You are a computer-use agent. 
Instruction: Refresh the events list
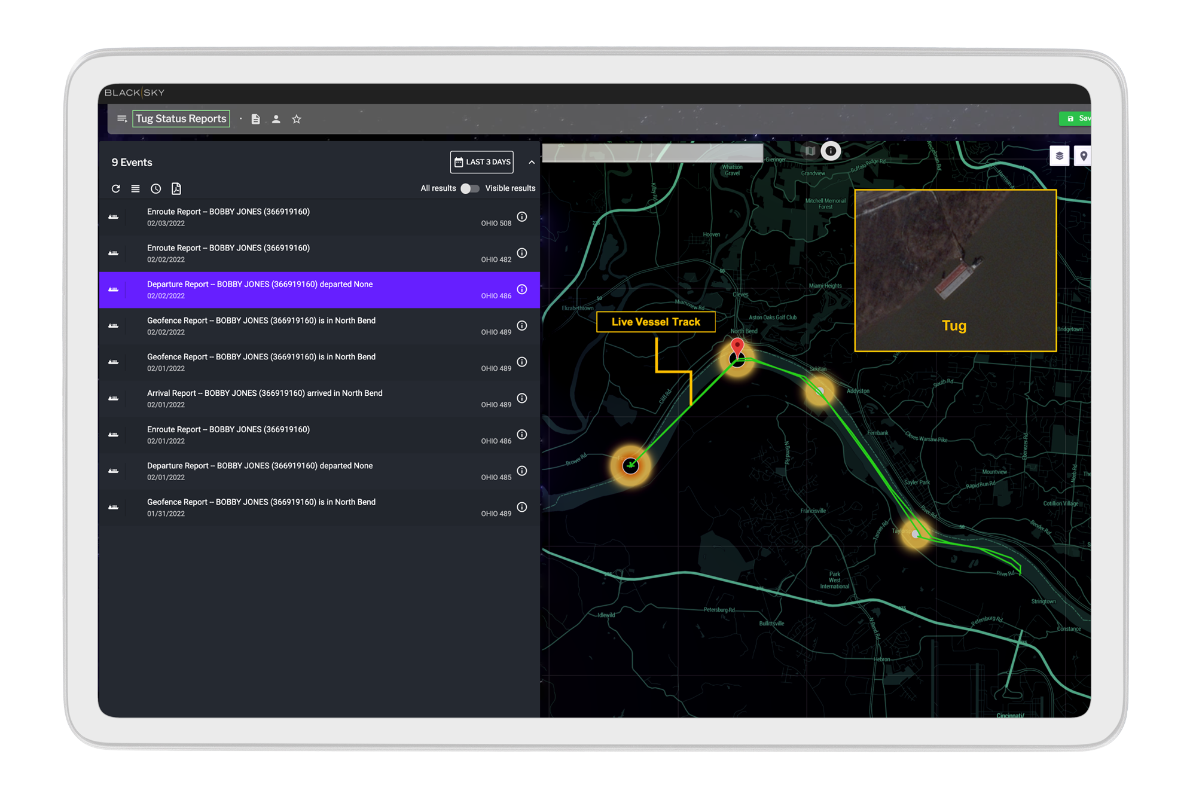tap(116, 188)
